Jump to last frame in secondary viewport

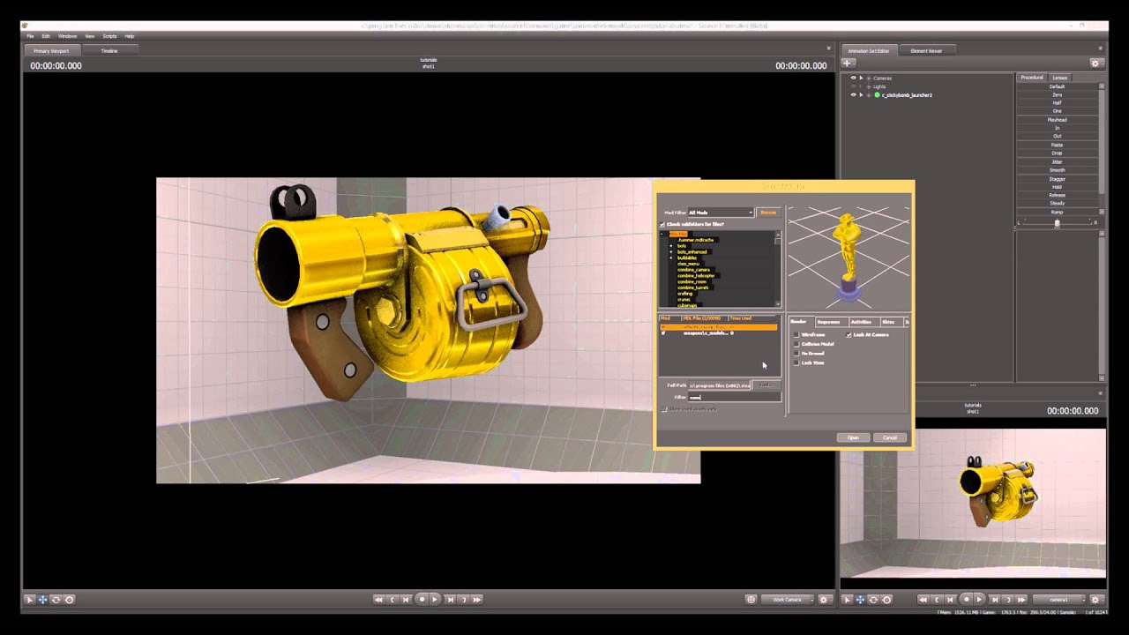point(1021,600)
